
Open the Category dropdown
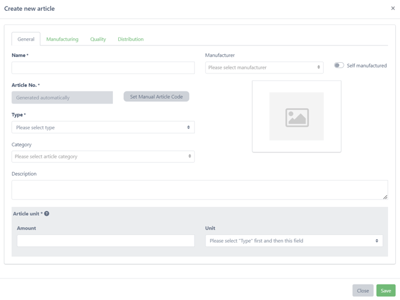pos(103,157)
